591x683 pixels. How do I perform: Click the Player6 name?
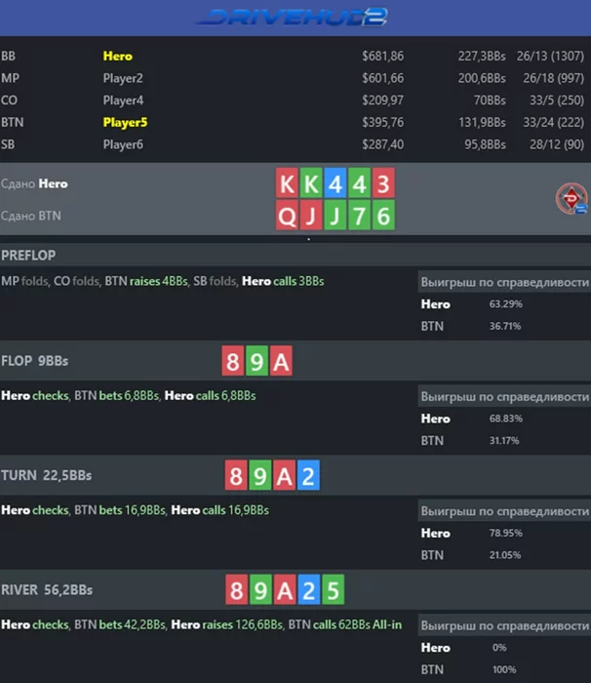pyautogui.click(x=123, y=144)
